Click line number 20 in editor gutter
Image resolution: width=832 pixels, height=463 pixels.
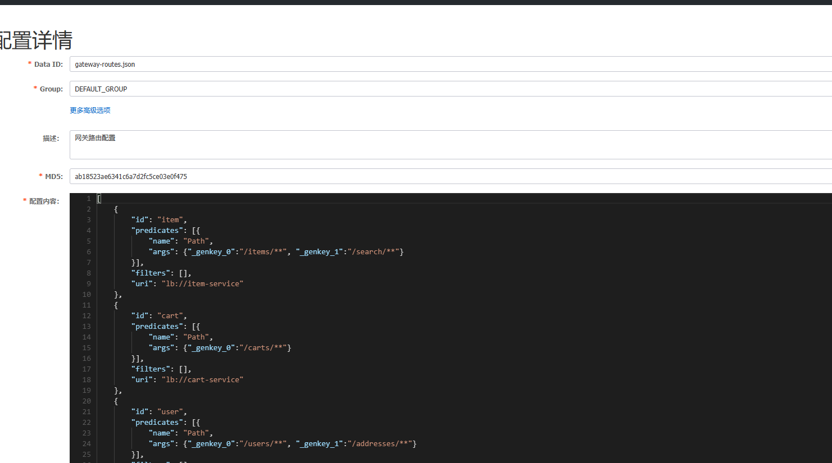coord(87,401)
